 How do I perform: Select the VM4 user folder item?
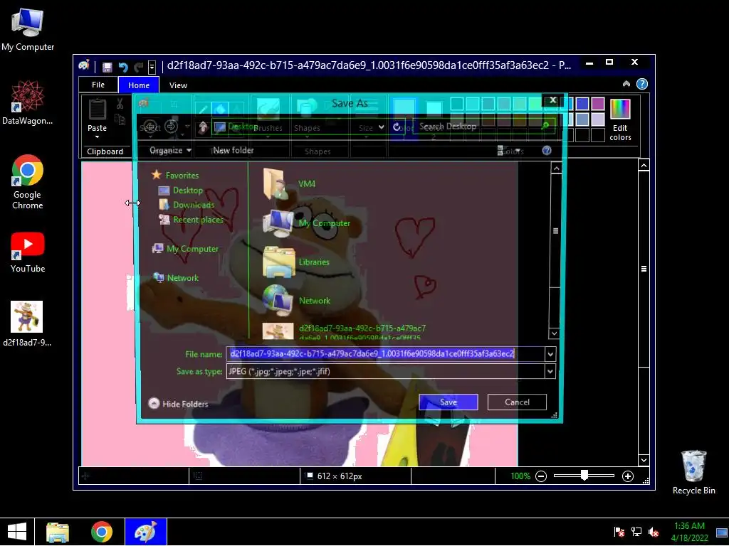click(289, 184)
